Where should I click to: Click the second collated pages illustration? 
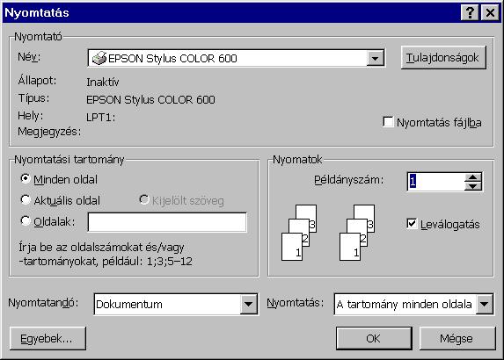click(357, 233)
